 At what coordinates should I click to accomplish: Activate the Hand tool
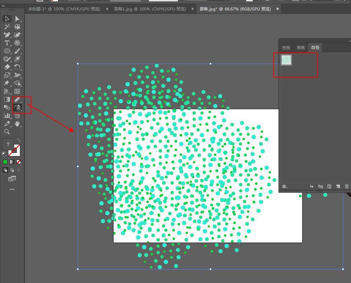[17, 124]
